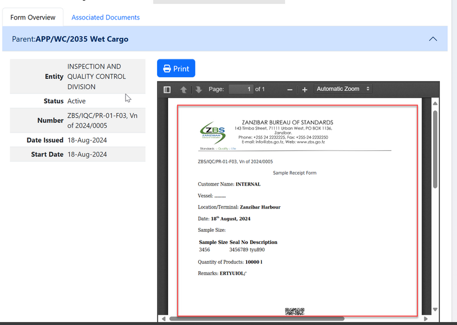Toggle the PDF viewer sidebar
Screen dimensions: 457x325
(x=167, y=90)
